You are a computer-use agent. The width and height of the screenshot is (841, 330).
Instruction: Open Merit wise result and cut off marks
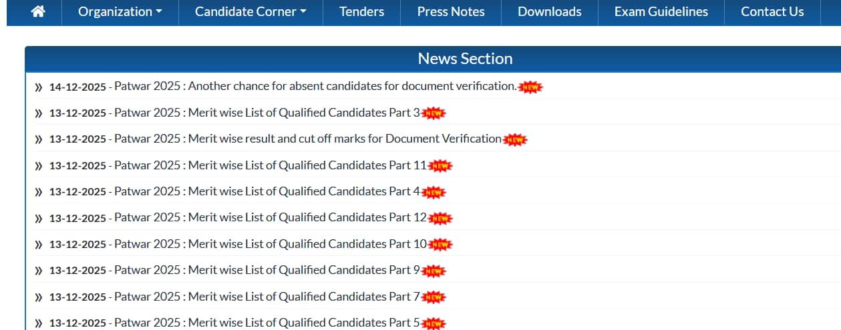coord(308,139)
